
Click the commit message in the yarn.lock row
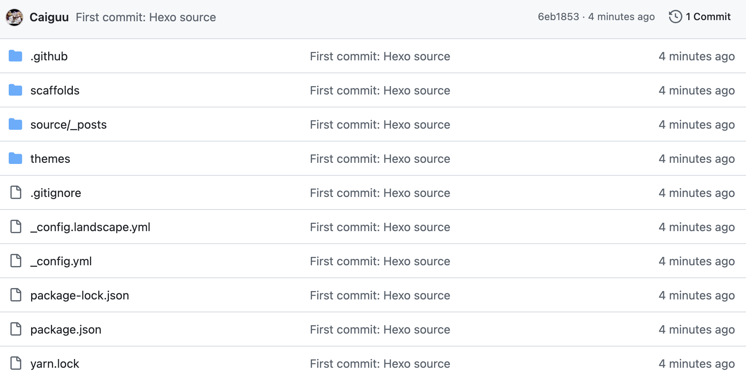pyautogui.click(x=380, y=364)
